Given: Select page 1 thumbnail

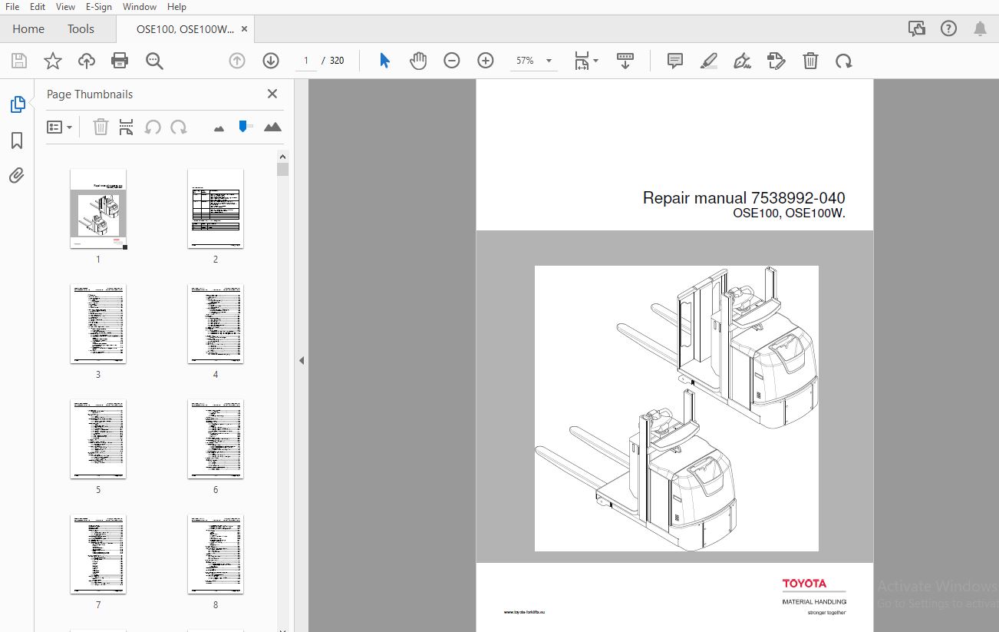Looking at the screenshot, I should (98, 209).
